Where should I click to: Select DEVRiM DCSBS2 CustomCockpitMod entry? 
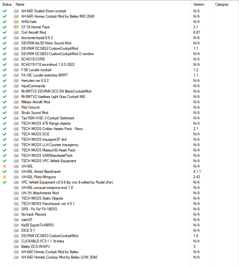point(49,48)
